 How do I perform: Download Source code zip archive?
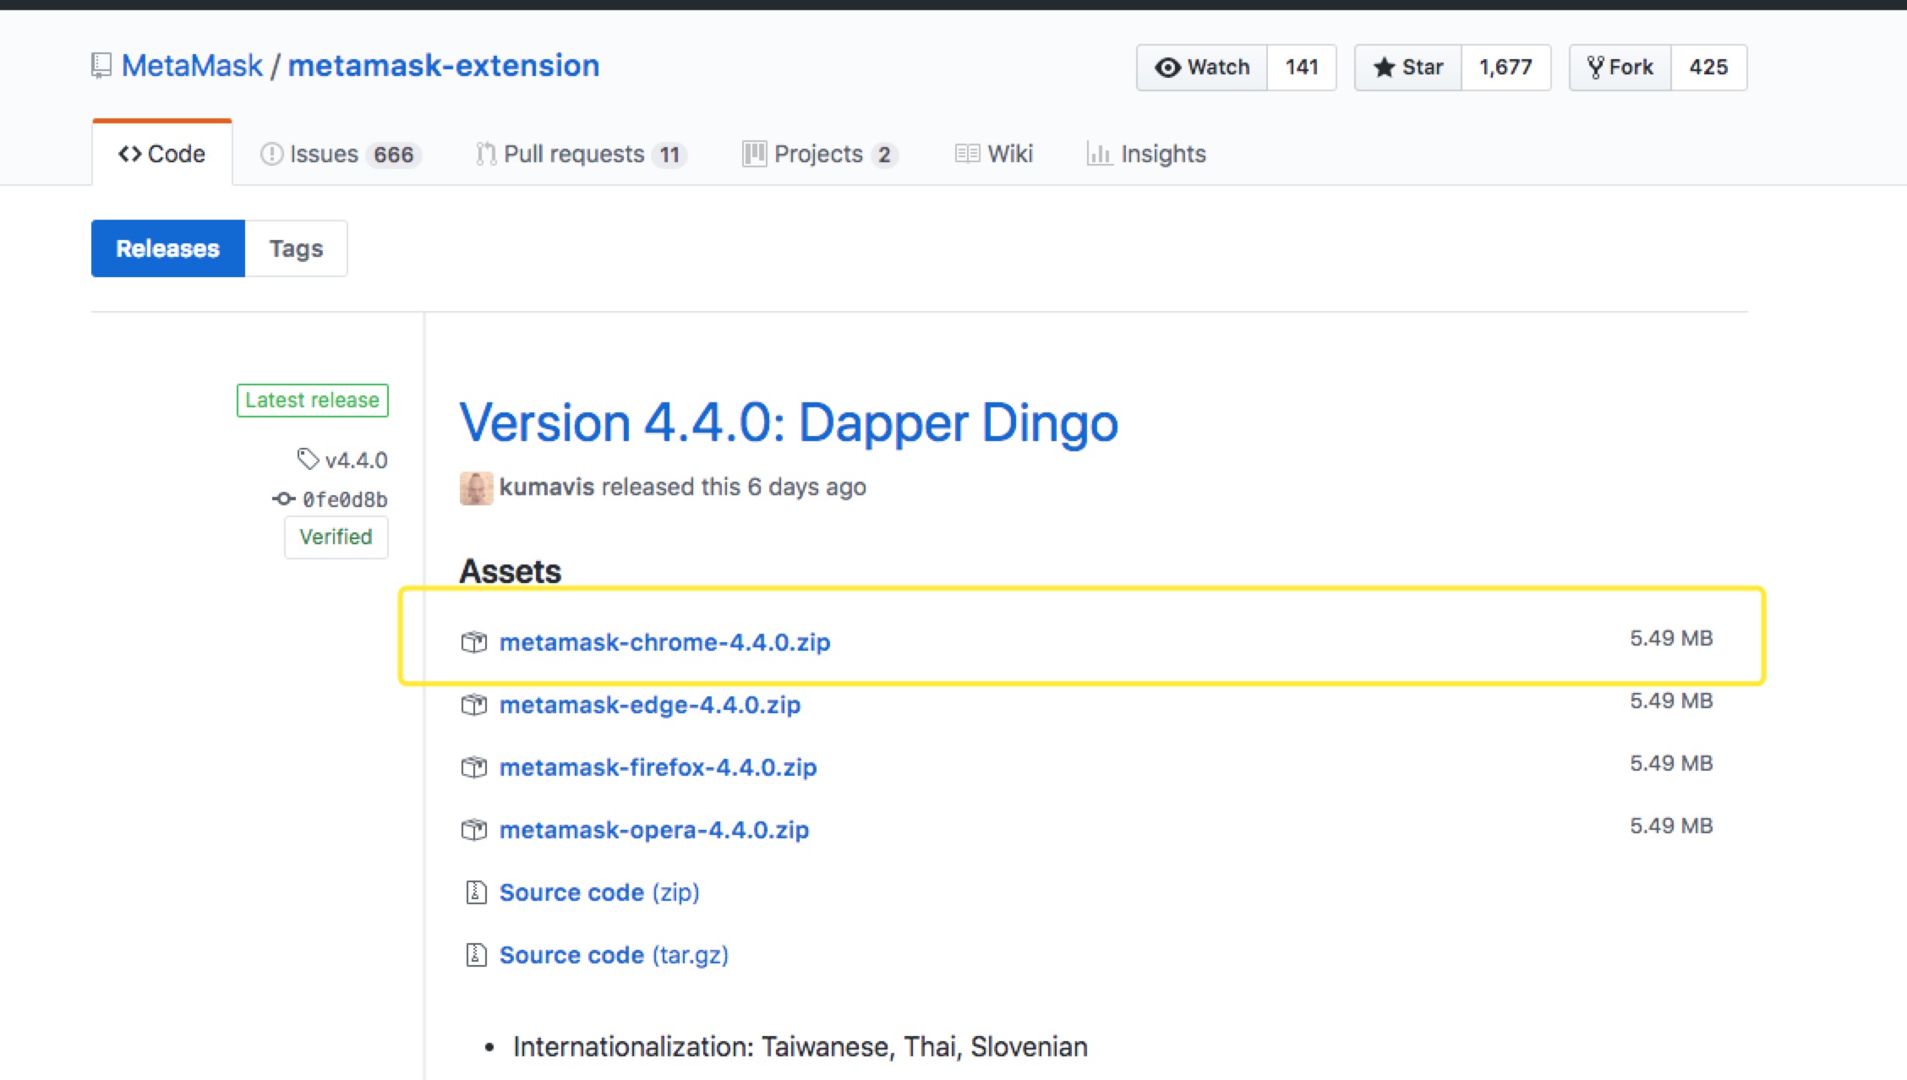(x=598, y=892)
